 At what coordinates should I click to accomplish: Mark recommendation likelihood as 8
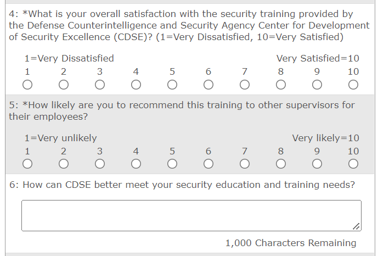point(281,164)
